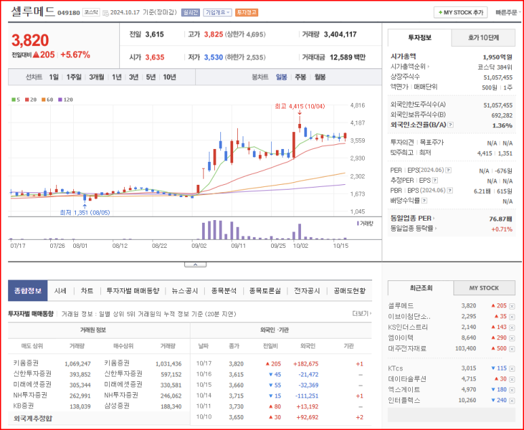Open 이브이첨단소 in recent stocks

point(409,316)
